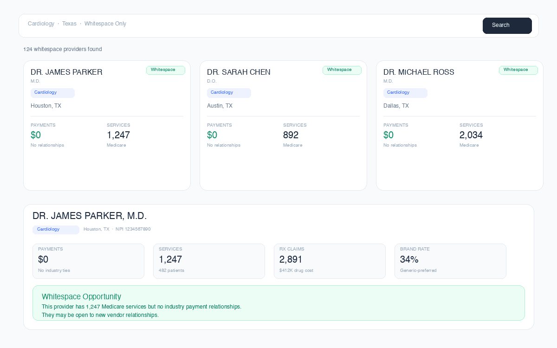Click the Whitespace Opportunity banner
Viewport: 557px width, 348px height.
click(278, 303)
